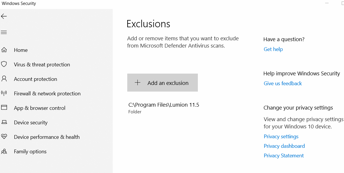Viewport: 344px width, 173px height.
Task: Select the Device security laptop icon
Action: pyautogui.click(x=4, y=122)
